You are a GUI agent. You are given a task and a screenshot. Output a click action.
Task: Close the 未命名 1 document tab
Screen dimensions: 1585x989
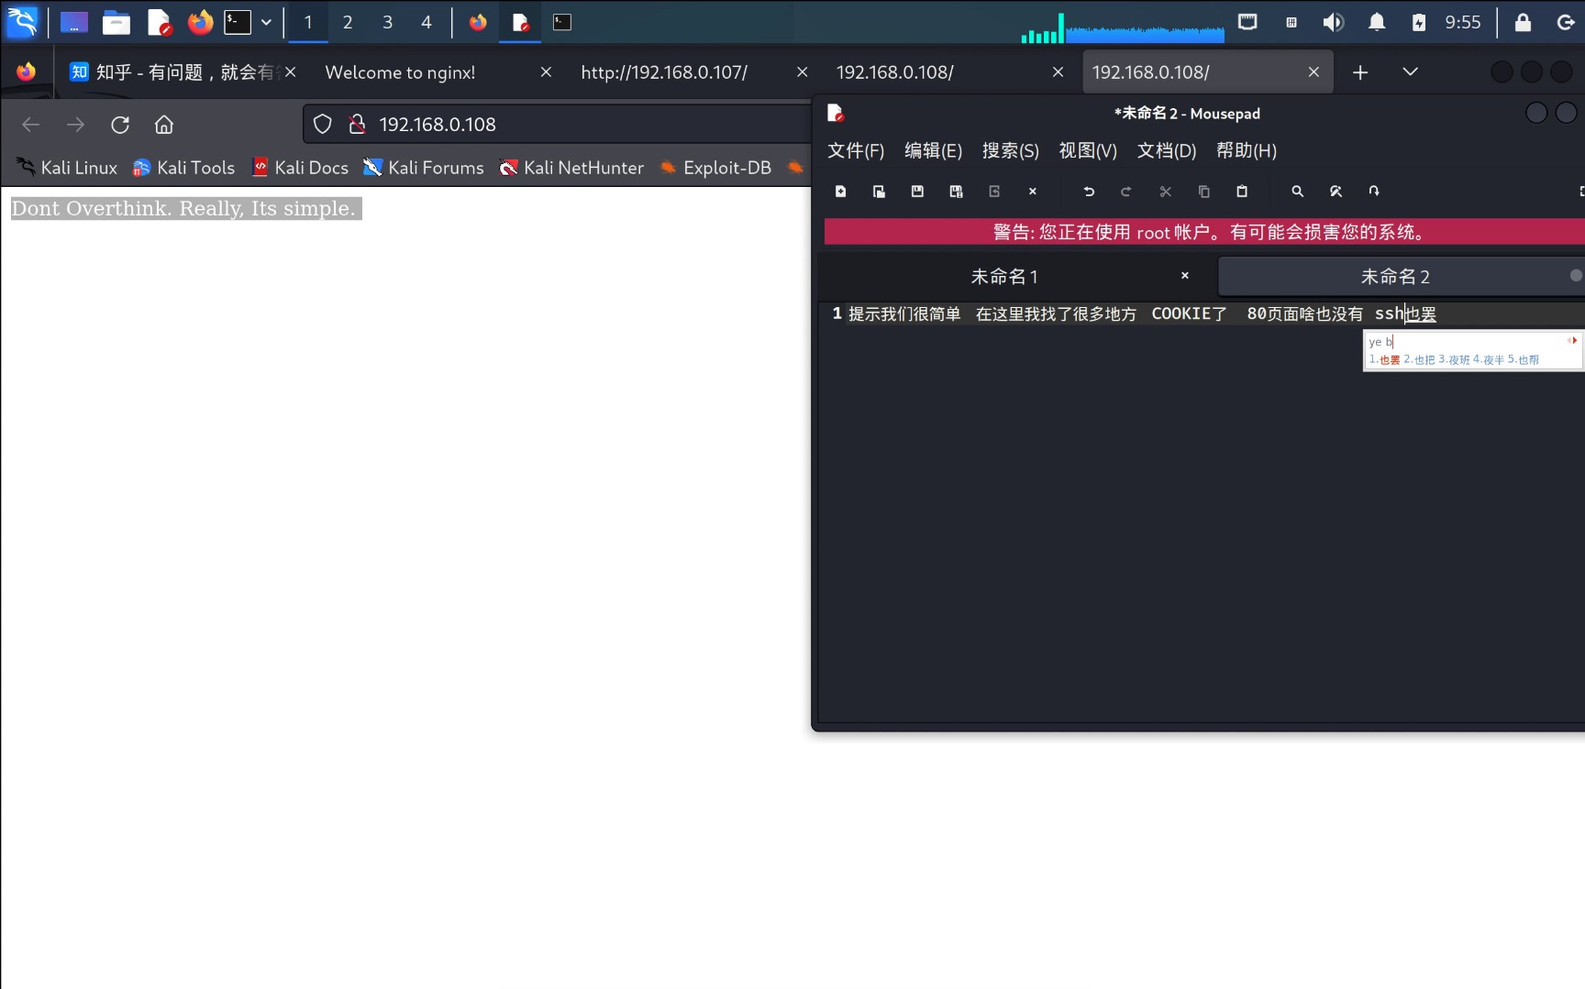[x=1185, y=276]
